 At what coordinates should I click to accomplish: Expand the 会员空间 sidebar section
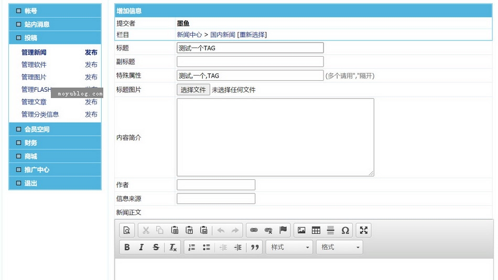pos(37,129)
